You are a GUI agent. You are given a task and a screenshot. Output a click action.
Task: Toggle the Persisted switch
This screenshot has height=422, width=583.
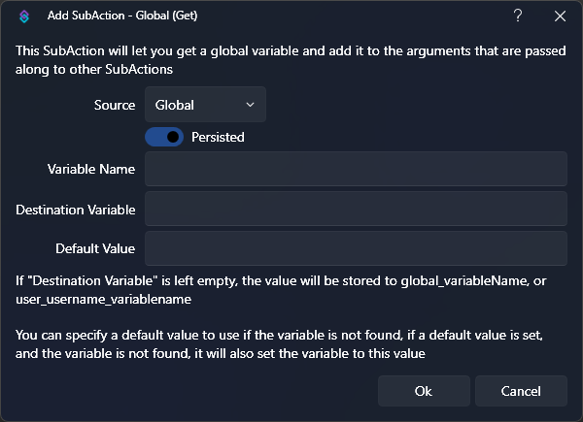[164, 137]
